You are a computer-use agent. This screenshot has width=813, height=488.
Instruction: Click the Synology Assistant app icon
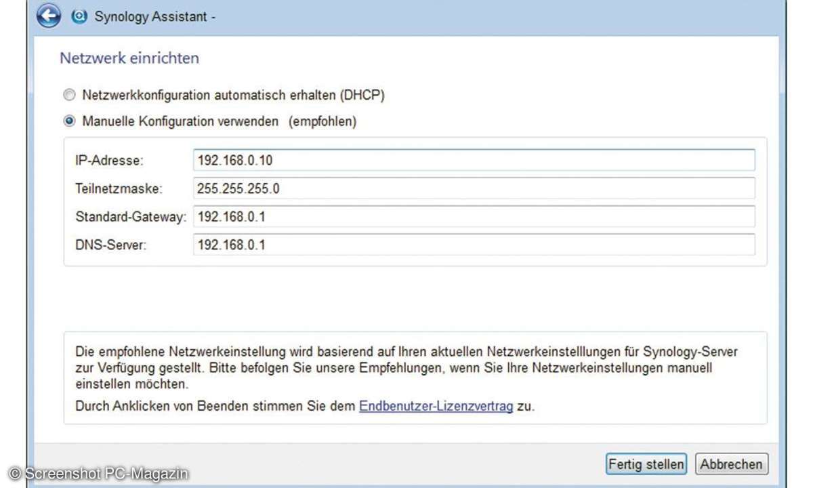click(80, 17)
